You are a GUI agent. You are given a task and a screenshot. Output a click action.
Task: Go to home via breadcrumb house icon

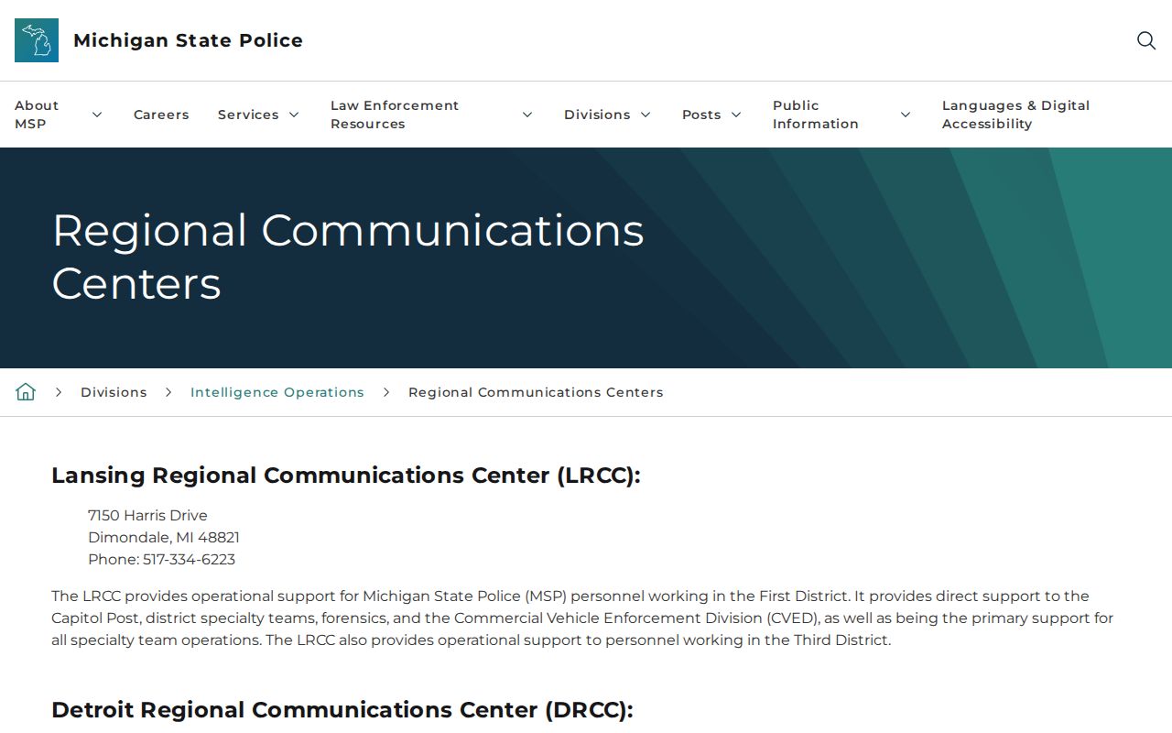[x=26, y=392]
